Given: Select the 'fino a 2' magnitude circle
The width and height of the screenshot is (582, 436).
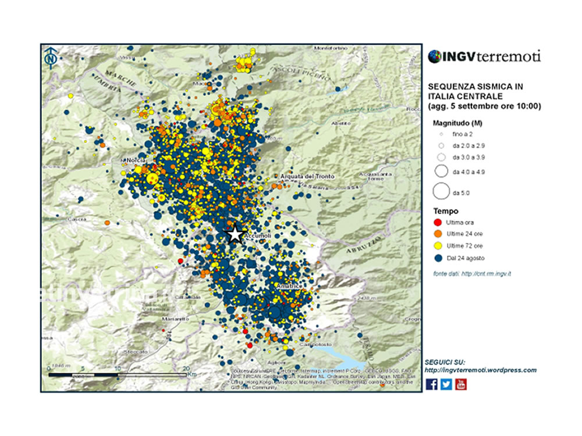Looking at the screenshot, I should [x=441, y=134].
